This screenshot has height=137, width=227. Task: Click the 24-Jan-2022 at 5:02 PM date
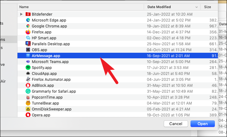[x=169, y=20]
